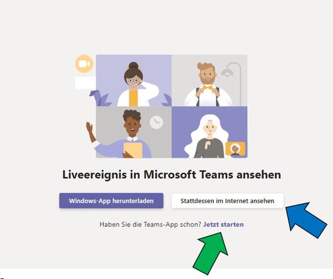Click the raised waving hand
This screenshot has width=333, height=279.
pos(90,127)
